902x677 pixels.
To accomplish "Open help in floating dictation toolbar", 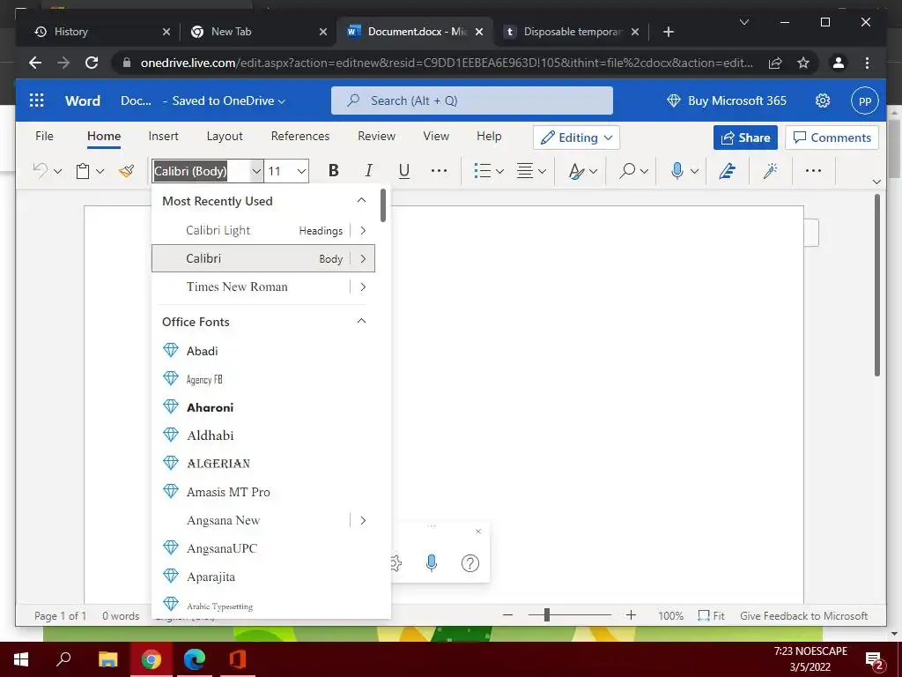I will 470,563.
